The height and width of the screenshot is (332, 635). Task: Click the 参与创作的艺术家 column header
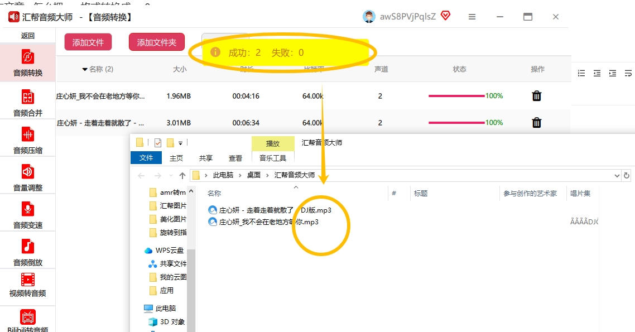point(530,194)
